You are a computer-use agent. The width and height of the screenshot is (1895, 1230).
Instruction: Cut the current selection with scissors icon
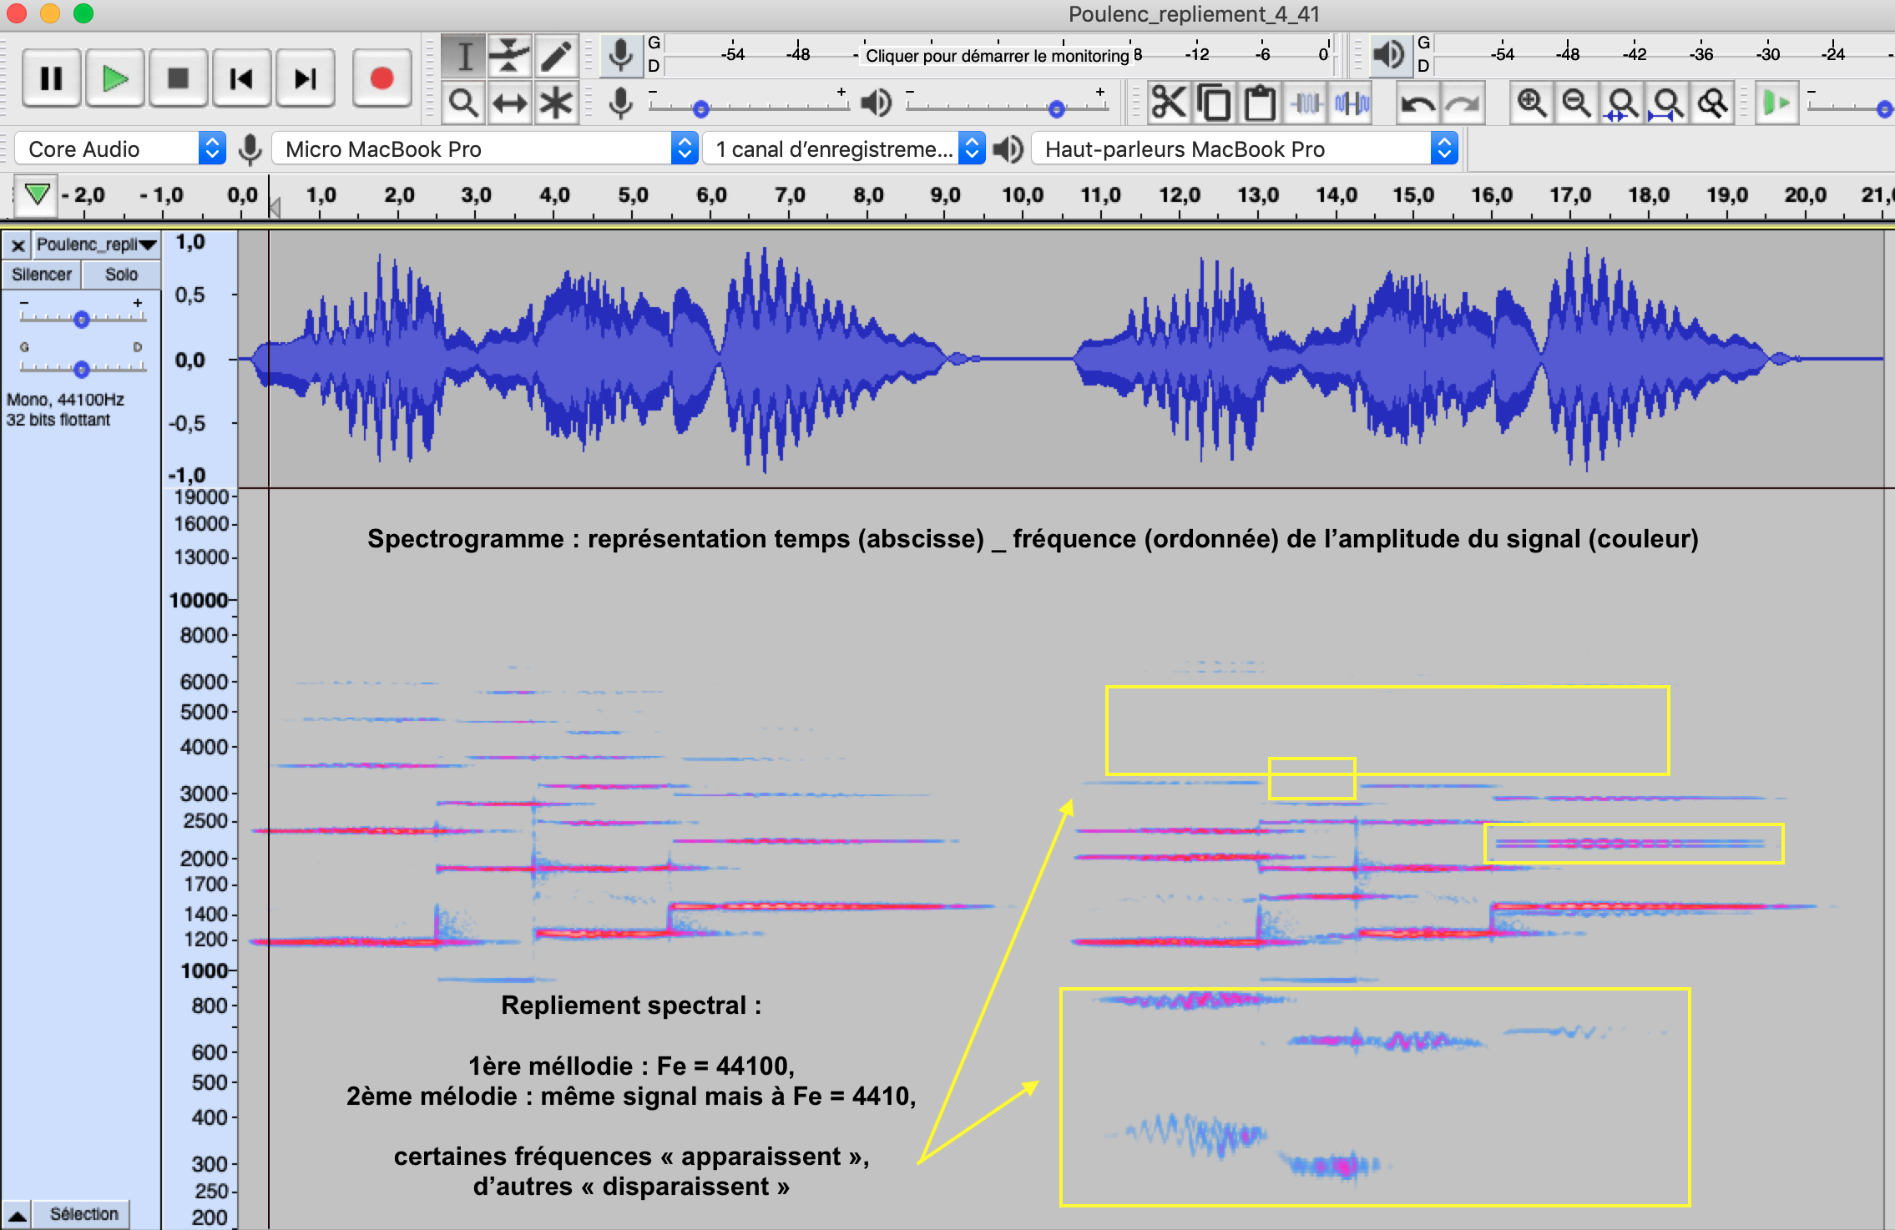tap(1170, 102)
